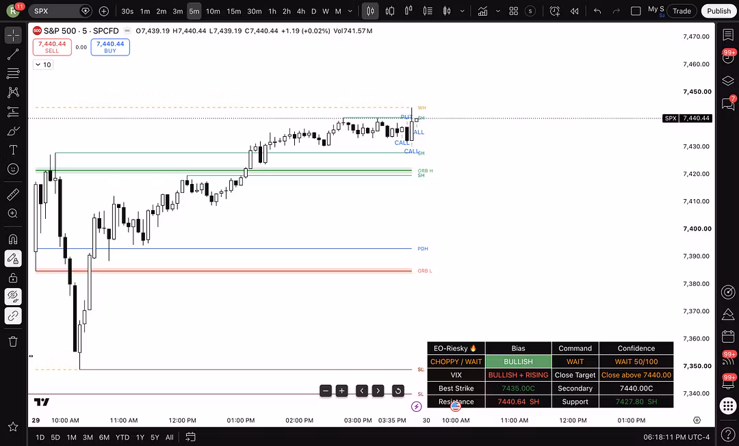
Task: Collapse the indicator legend showing 10
Action: pos(43,64)
